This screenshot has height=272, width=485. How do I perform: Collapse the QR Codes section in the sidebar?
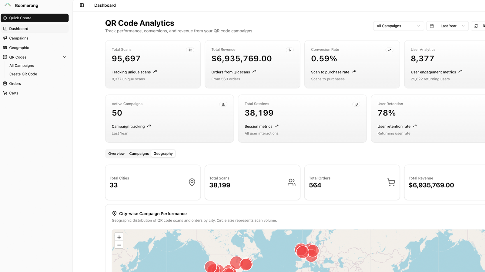click(x=64, y=57)
